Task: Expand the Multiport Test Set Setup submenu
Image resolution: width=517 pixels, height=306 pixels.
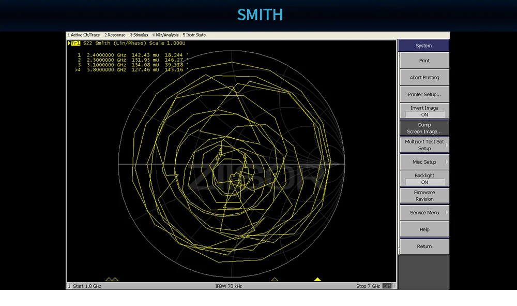Action: coord(424,145)
